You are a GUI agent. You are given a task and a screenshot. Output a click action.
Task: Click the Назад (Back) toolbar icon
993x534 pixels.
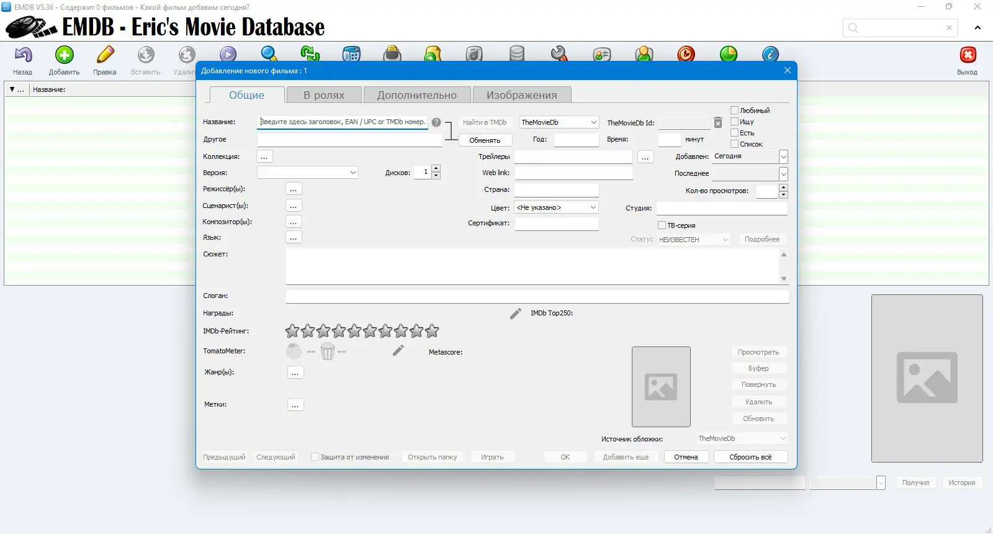[23, 56]
